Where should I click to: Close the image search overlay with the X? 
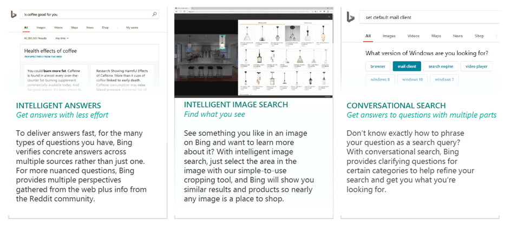coord(330,18)
